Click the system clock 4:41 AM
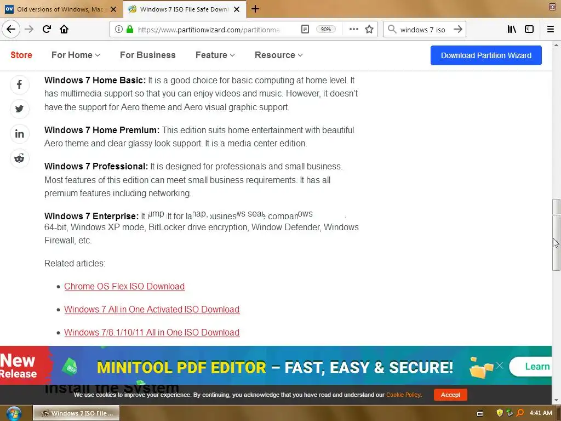 [x=541, y=413]
